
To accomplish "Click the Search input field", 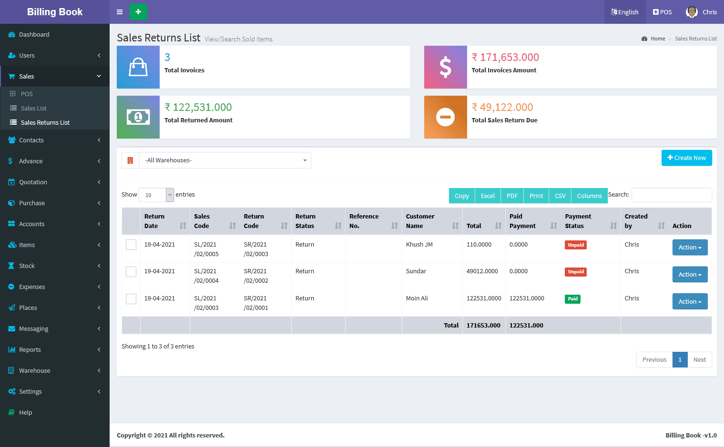I will point(671,195).
